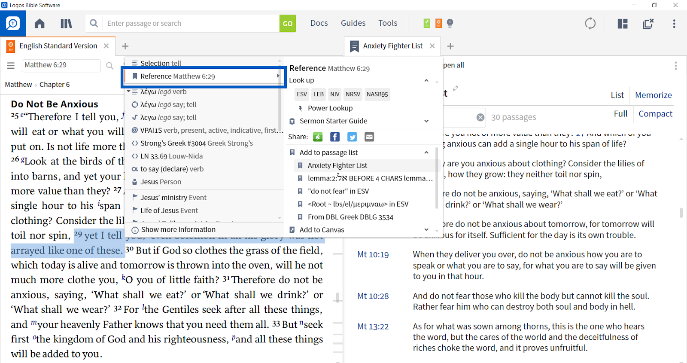687x363 pixels.
Task: Clear the passage list filter box
Action: [x=480, y=117]
